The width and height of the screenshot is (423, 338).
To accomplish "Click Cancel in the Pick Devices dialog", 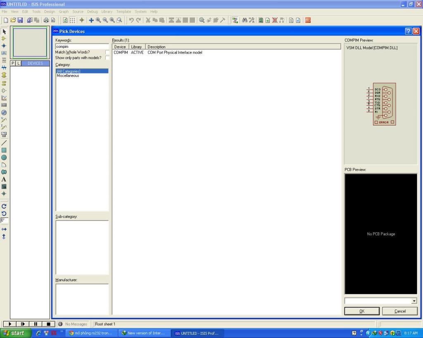I will (400, 311).
